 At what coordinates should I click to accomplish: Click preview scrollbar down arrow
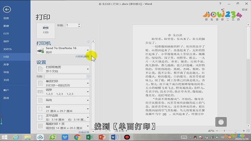248,126
